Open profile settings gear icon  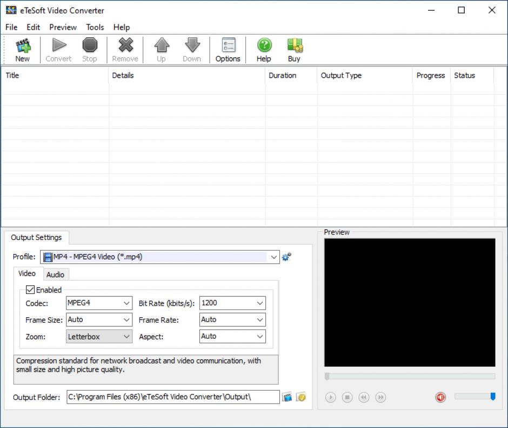(x=286, y=257)
